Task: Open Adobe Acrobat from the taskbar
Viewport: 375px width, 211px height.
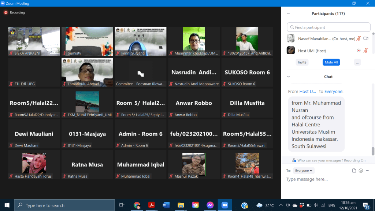Action: 151,205
